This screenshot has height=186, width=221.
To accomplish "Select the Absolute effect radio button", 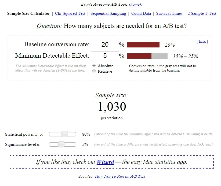I will tap(94, 66).
